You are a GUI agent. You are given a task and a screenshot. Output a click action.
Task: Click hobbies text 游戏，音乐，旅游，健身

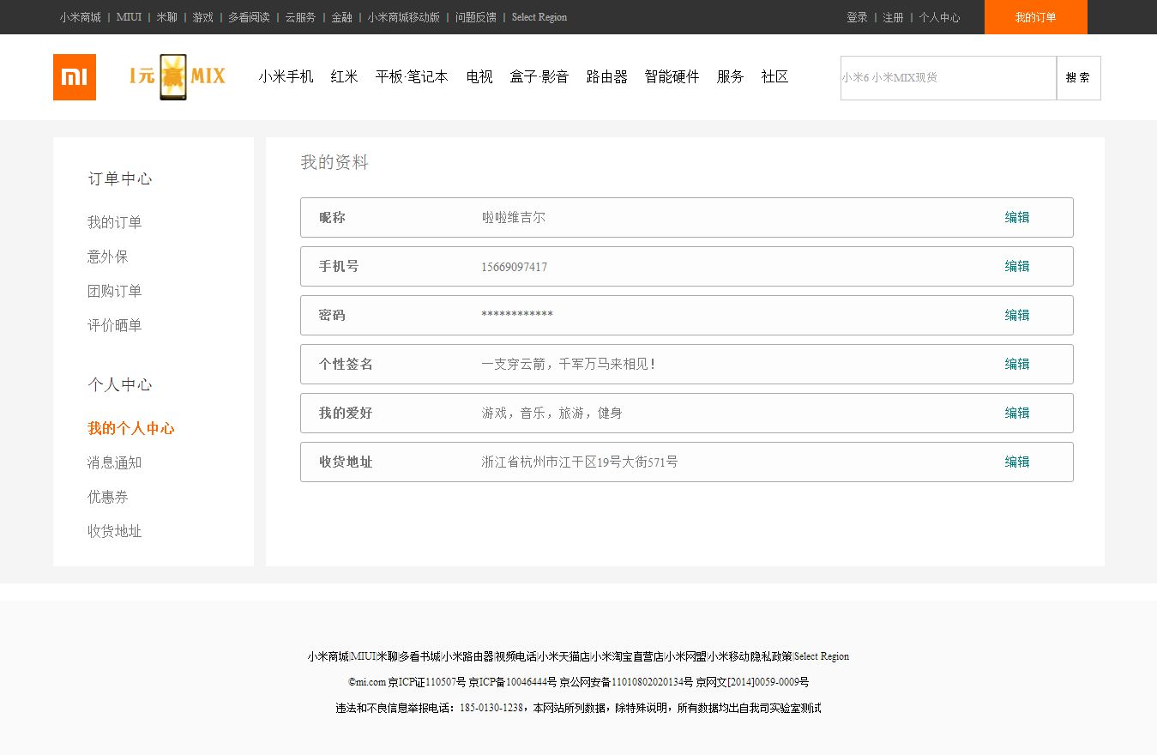tap(551, 414)
